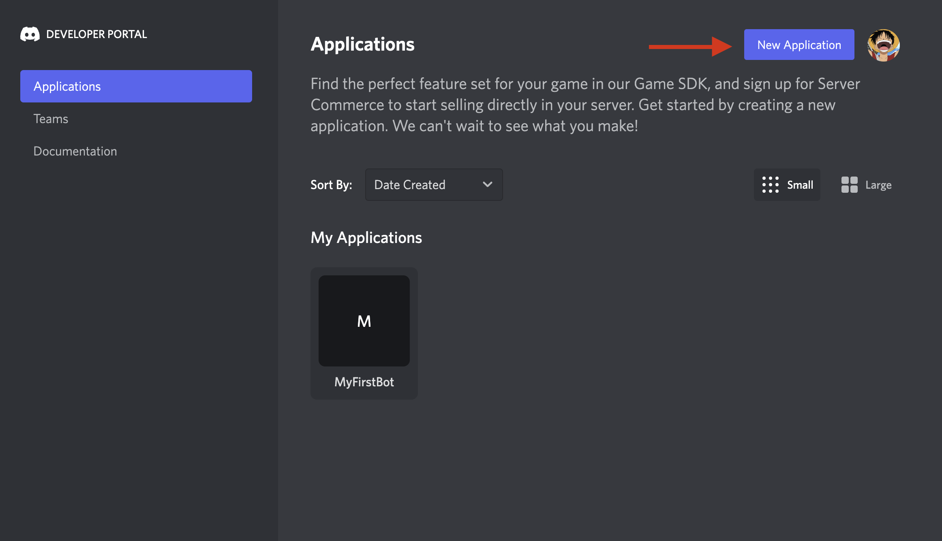
Task: Click the DEVELOPER PORTAL title text
Action: click(96, 34)
